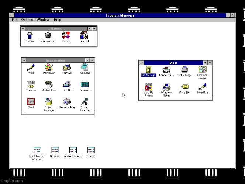
Task: Open Program Manager's control-menu box
Action: pos(12,15)
